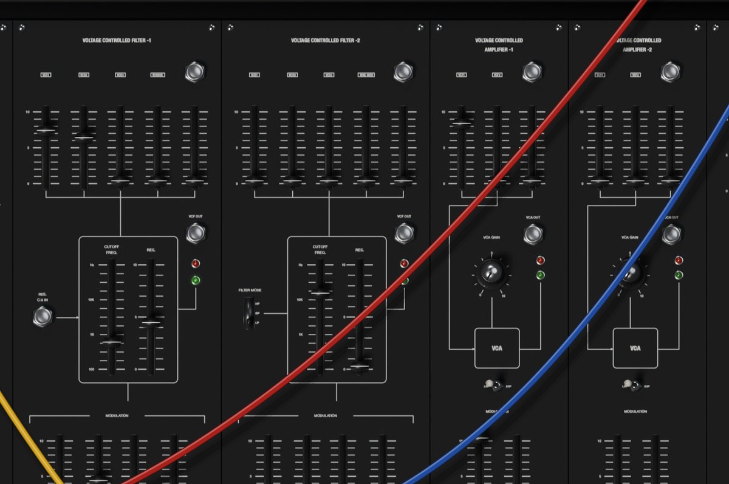Click the green LED on Amplifier -1

(540, 275)
